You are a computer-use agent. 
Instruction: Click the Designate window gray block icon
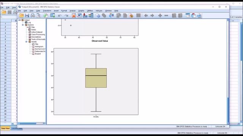[x=138, y=15]
